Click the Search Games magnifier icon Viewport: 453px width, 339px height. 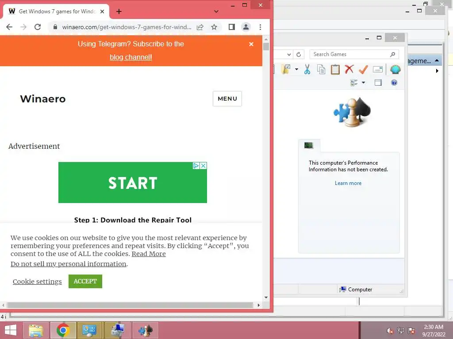click(393, 54)
